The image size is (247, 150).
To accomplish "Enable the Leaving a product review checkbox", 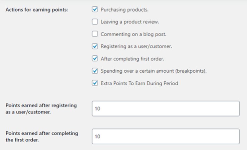I will (x=95, y=22).
